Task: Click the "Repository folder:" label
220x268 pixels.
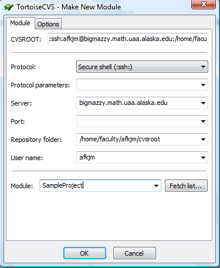Action: point(36,140)
